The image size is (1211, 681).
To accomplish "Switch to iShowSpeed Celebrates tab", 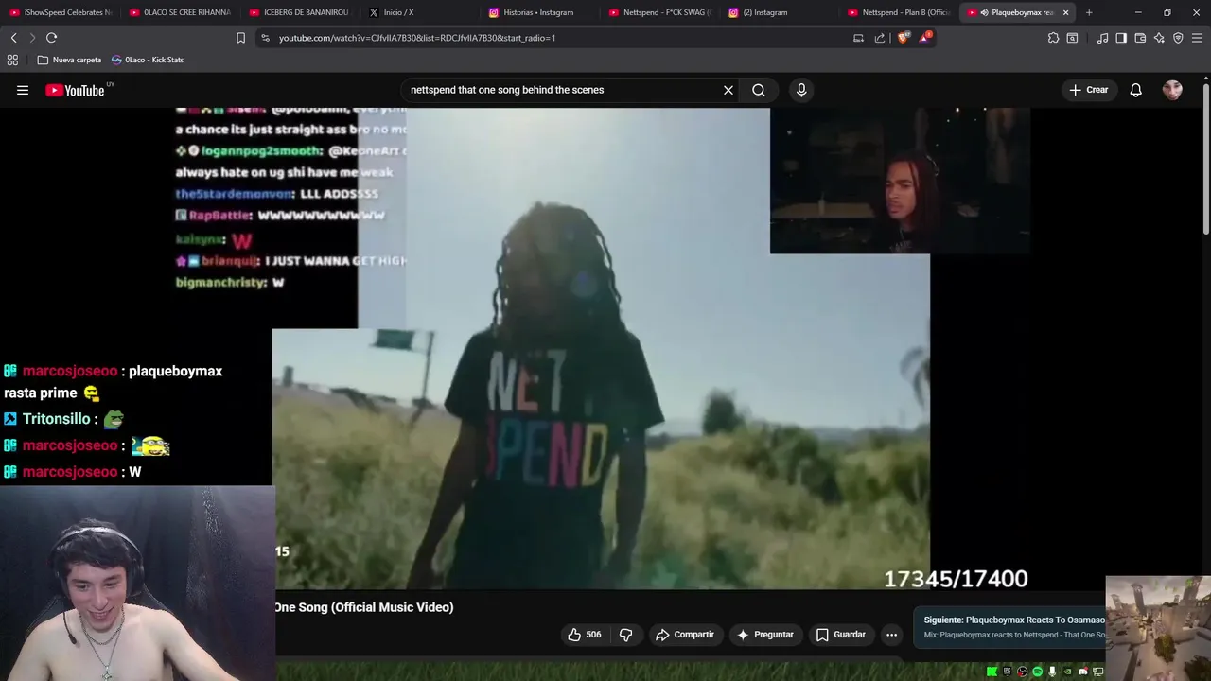I will (x=61, y=12).
